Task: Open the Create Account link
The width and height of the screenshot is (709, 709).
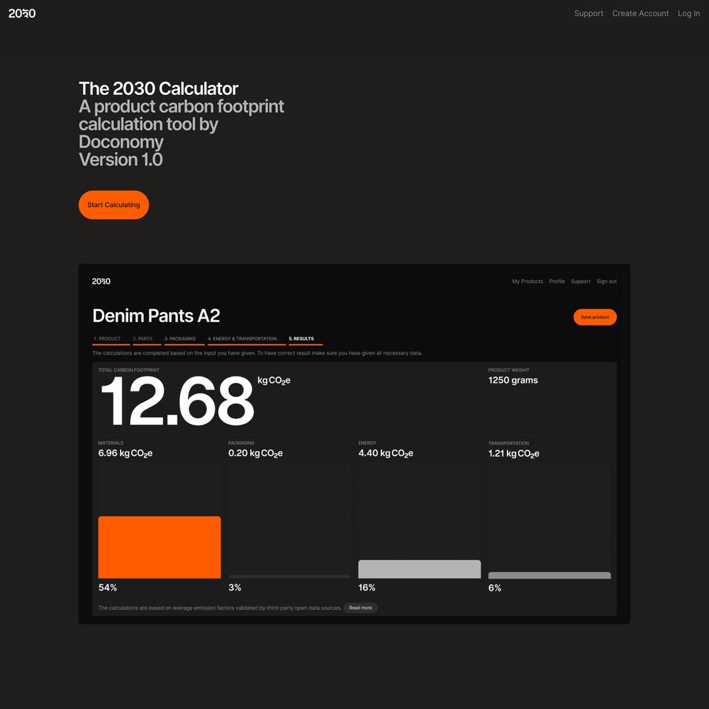Action: tap(640, 13)
